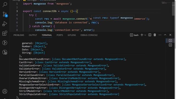This screenshot has width=176, height=99.
Task: Switch to the OUTPUT tab
Action: [x=33, y=35]
